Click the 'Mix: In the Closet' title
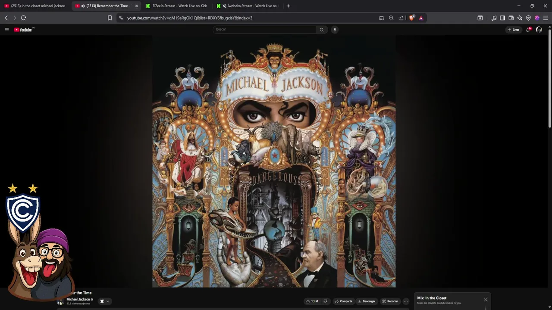The height and width of the screenshot is (310, 552). coord(432,298)
